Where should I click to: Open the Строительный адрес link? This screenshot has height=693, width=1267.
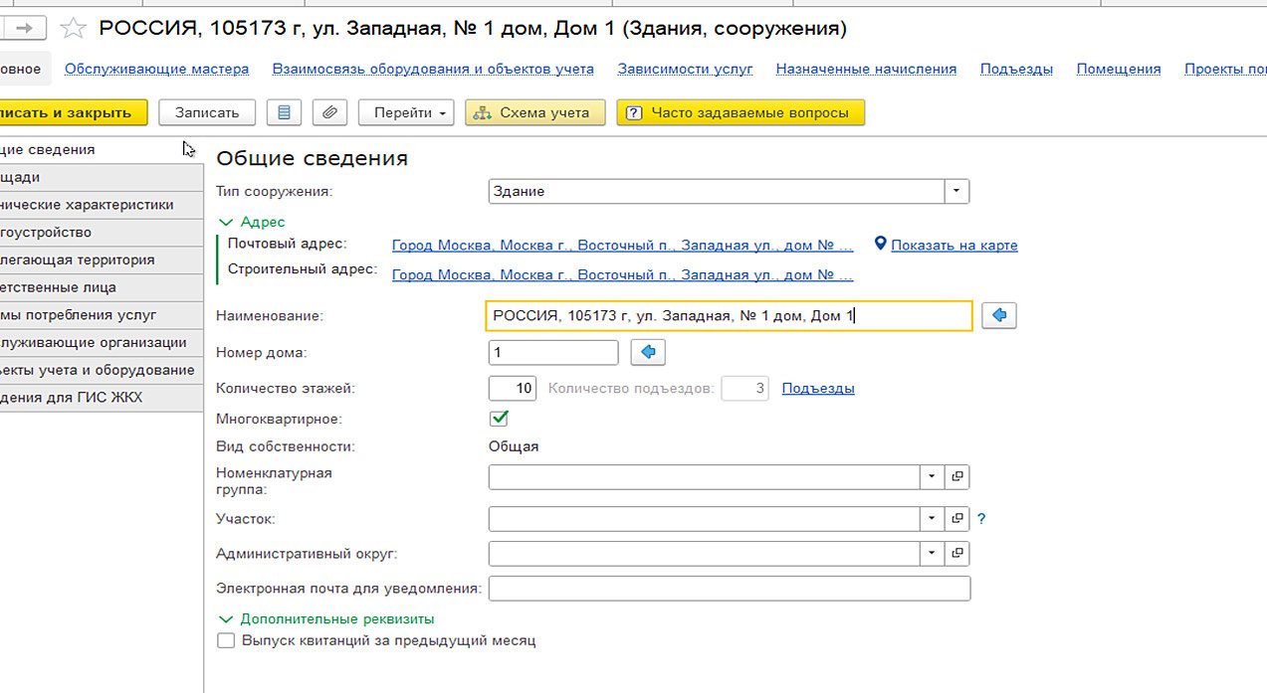(x=622, y=274)
